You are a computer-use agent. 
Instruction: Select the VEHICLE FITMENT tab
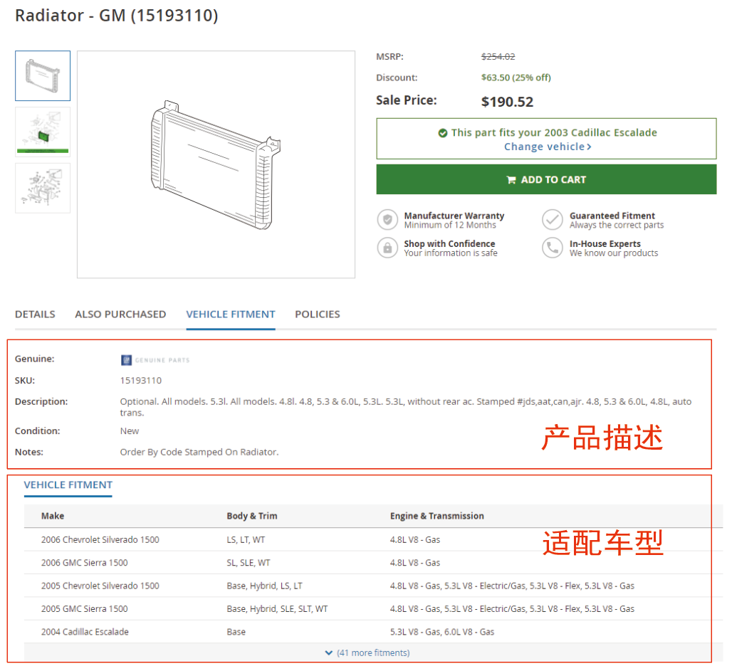coord(231,314)
